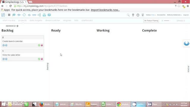Click Log out link
190x107 pixels.
pos(186,15)
